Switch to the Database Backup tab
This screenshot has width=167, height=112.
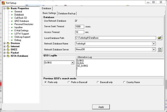(x=67, y=14)
